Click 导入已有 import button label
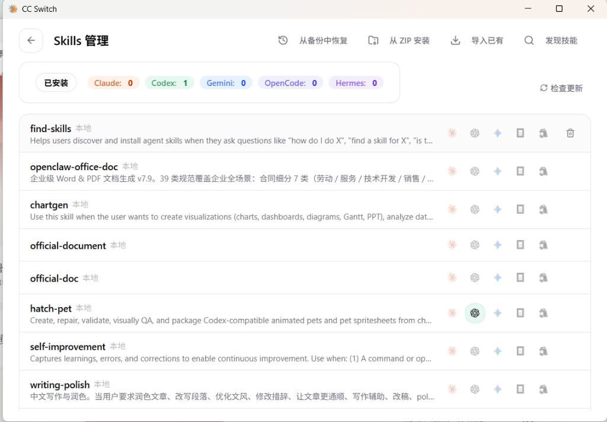This screenshot has width=607, height=422. 487,41
